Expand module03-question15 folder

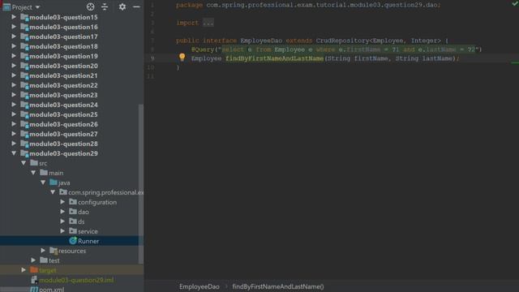14,17
